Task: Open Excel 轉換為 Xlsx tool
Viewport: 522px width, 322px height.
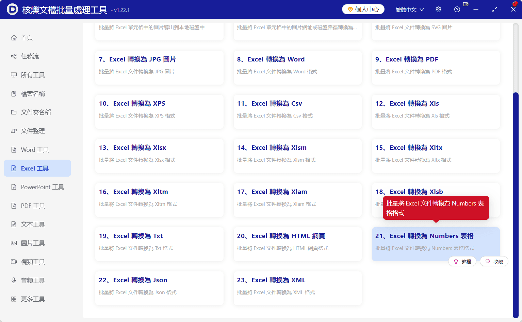Action: [x=159, y=156]
